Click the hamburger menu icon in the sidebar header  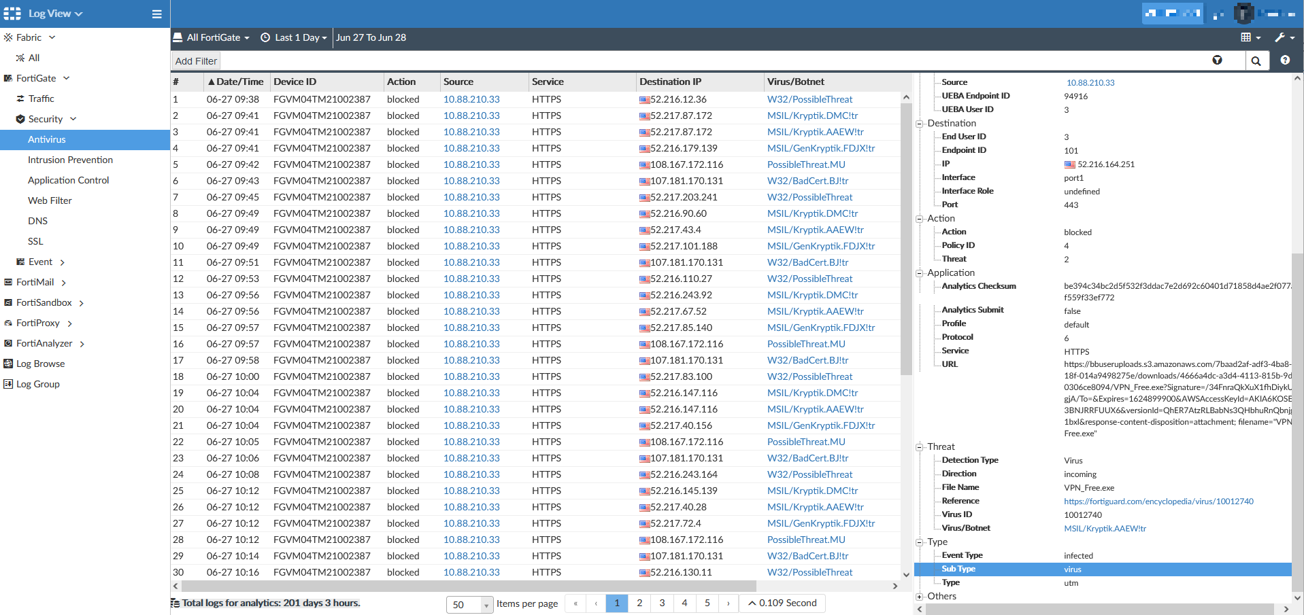pos(156,14)
